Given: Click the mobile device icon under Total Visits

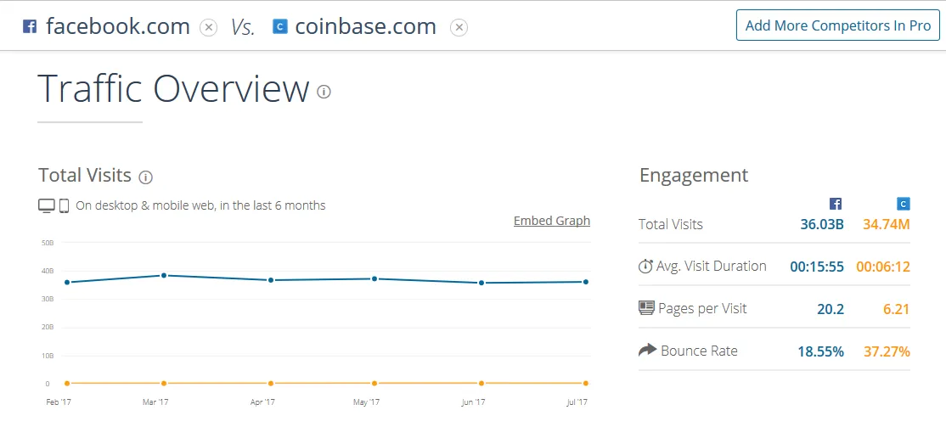Looking at the screenshot, I should [x=64, y=205].
